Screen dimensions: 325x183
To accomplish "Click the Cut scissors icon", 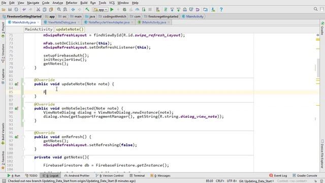I will point(39,10).
